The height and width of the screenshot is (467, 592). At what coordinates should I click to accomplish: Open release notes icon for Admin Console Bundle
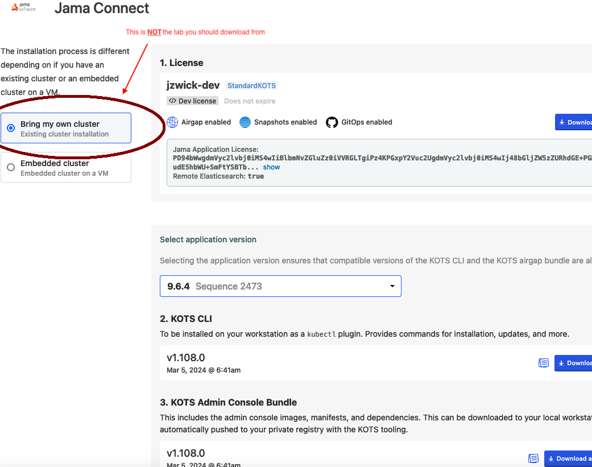533,458
